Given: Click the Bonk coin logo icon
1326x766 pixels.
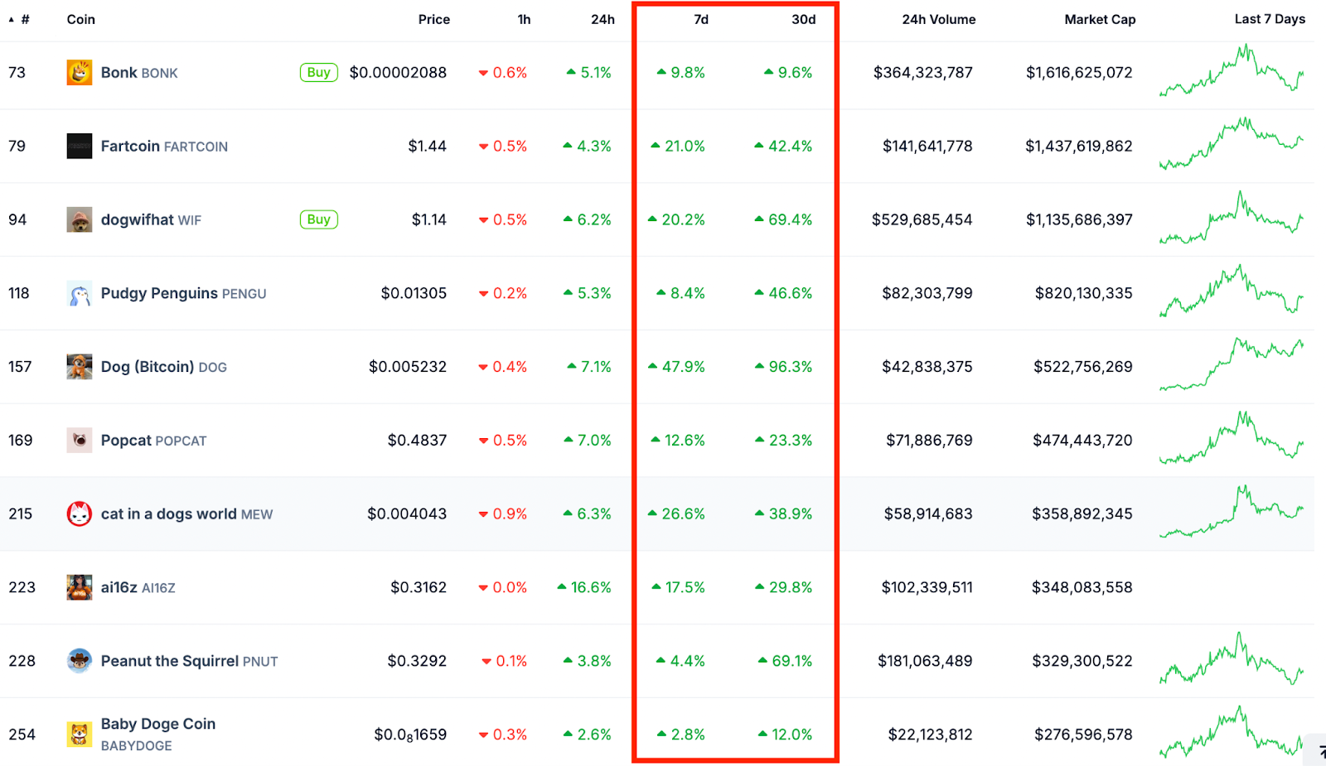Looking at the screenshot, I should [79, 73].
